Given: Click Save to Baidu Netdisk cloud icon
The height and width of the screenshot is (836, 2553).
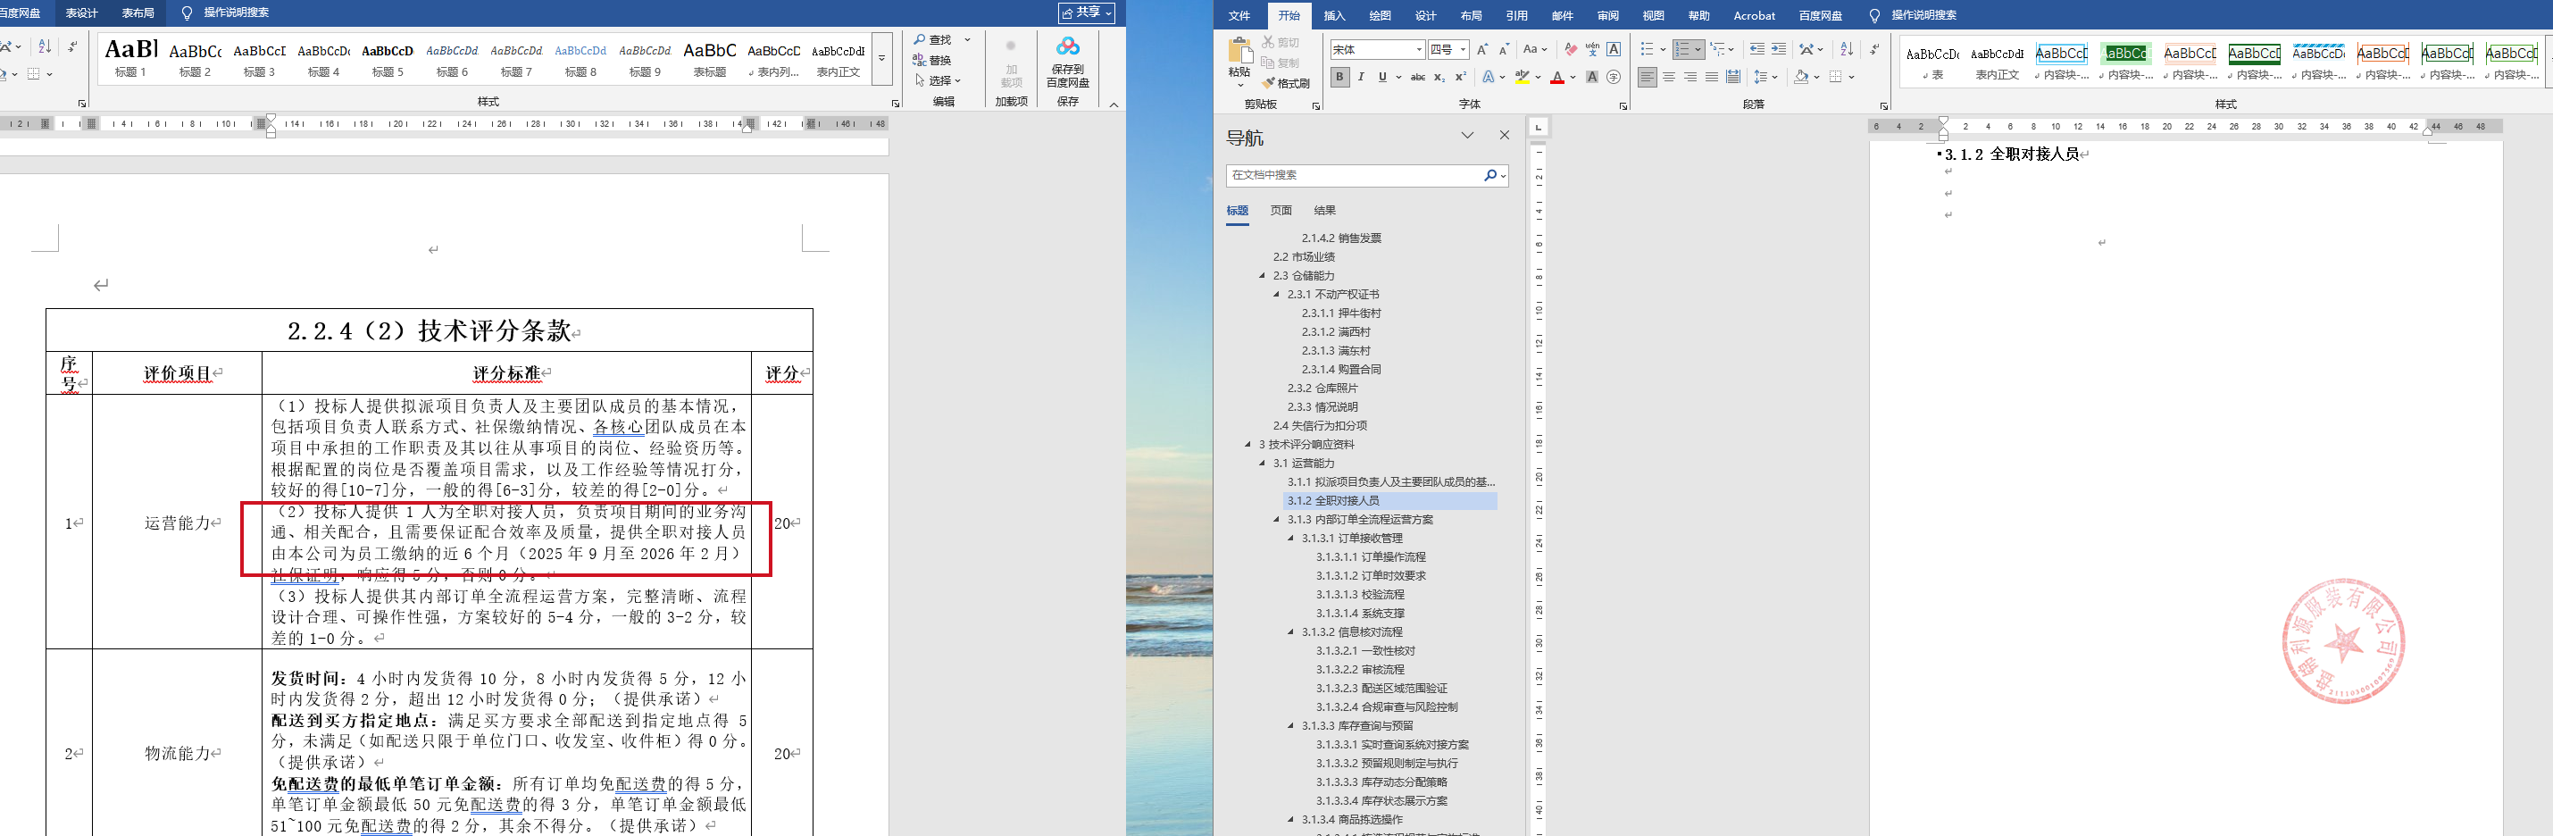Looking at the screenshot, I should click(x=1067, y=46).
